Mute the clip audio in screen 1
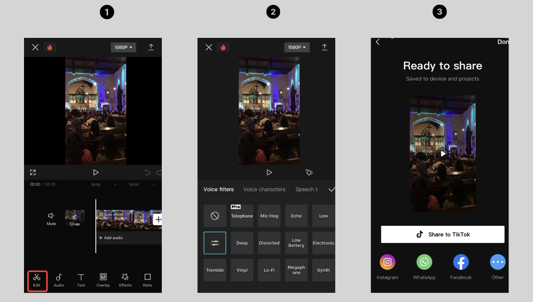This screenshot has height=302, width=533. (51, 219)
